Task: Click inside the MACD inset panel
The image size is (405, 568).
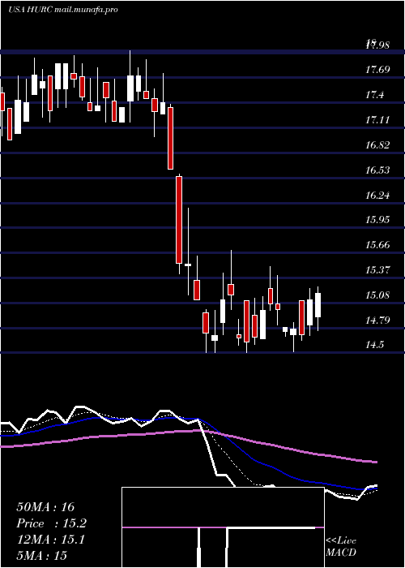Action: coord(223,527)
